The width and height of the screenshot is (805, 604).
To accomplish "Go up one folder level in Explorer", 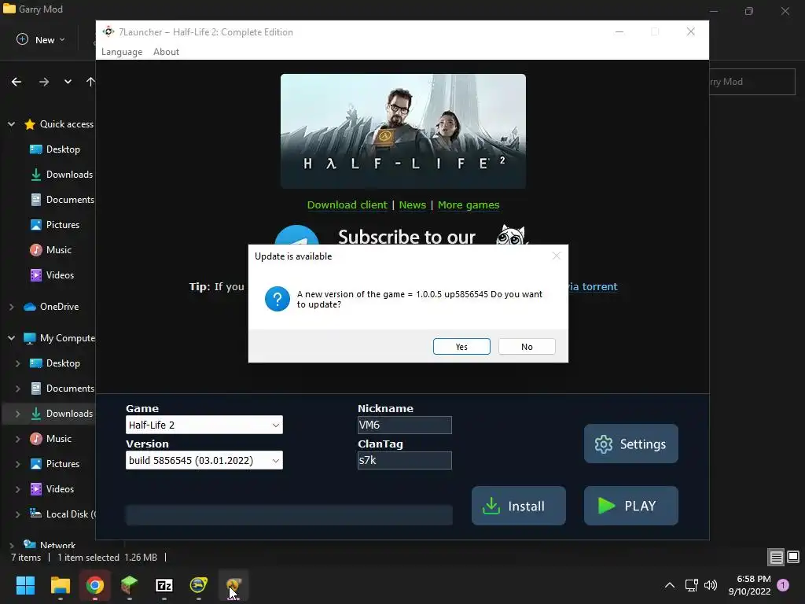I will (x=91, y=82).
